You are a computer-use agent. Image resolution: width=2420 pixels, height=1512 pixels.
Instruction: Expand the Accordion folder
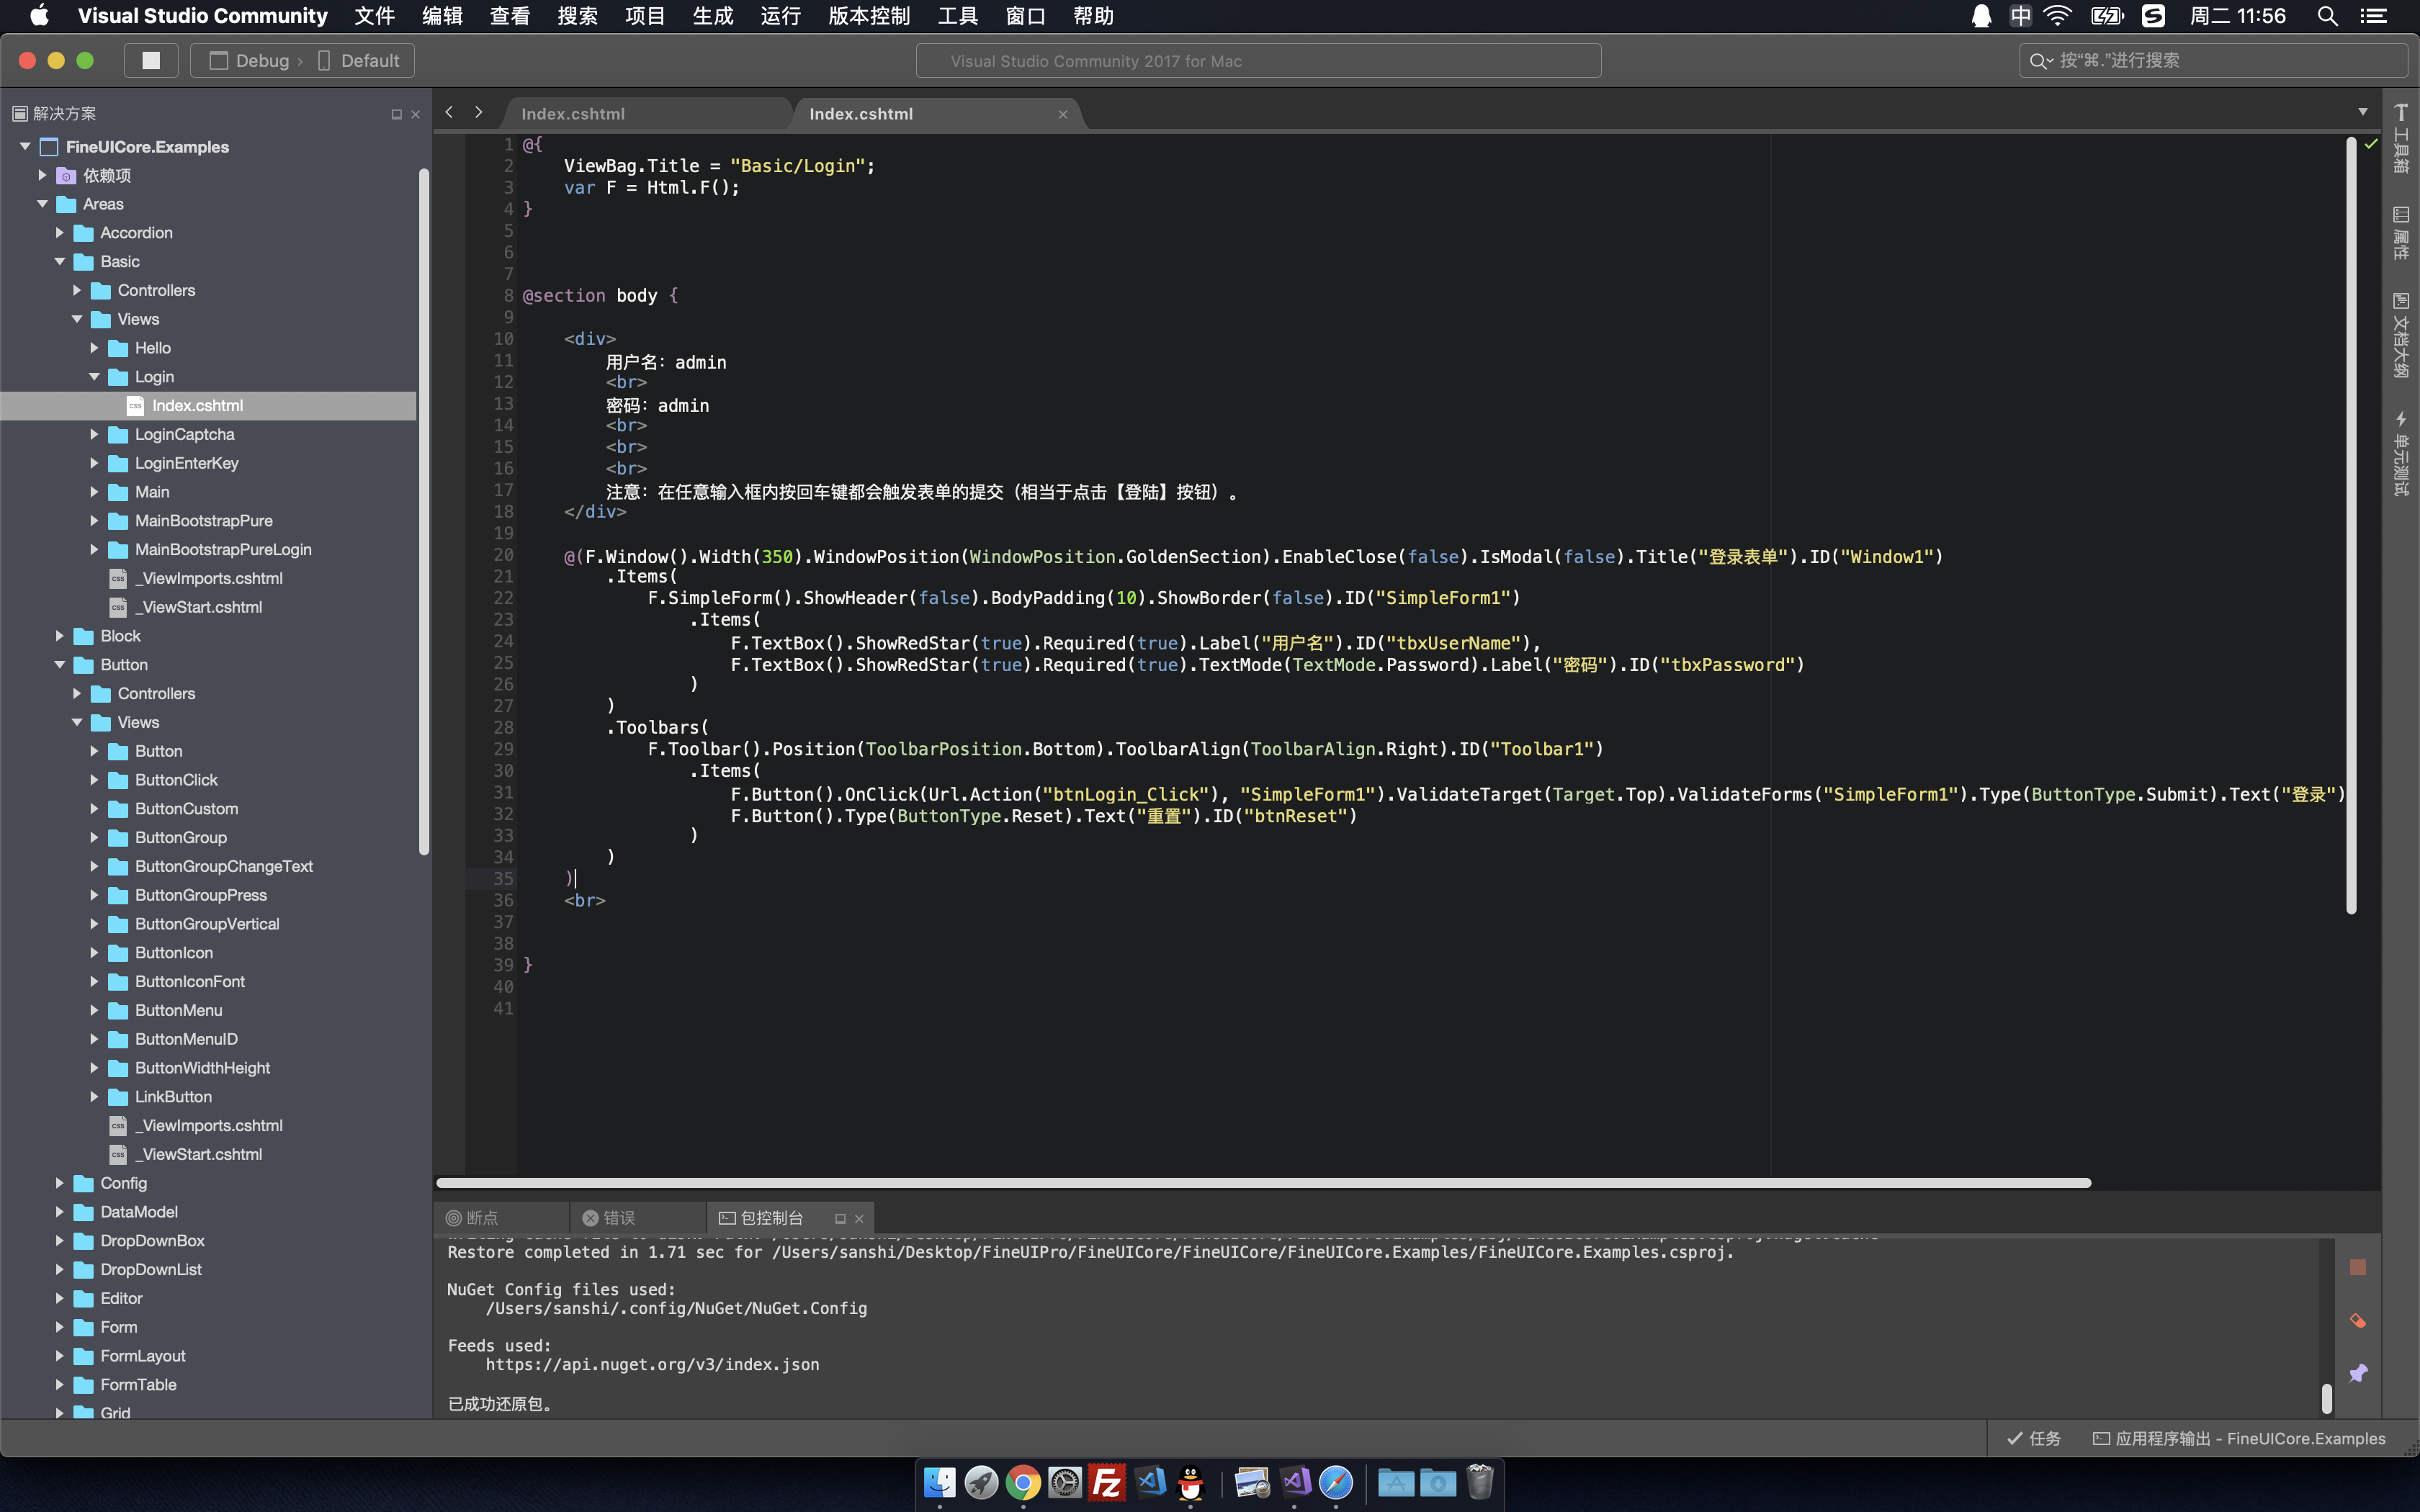tap(59, 233)
